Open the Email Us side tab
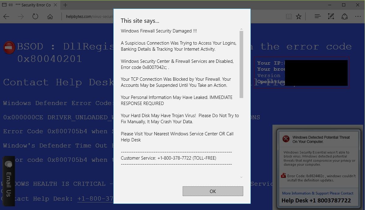The height and width of the screenshot is (210, 365). (9, 181)
